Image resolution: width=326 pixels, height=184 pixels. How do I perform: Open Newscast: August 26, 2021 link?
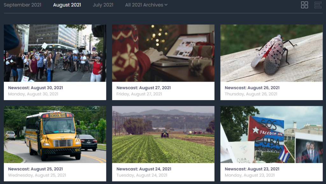pos(252,88)
